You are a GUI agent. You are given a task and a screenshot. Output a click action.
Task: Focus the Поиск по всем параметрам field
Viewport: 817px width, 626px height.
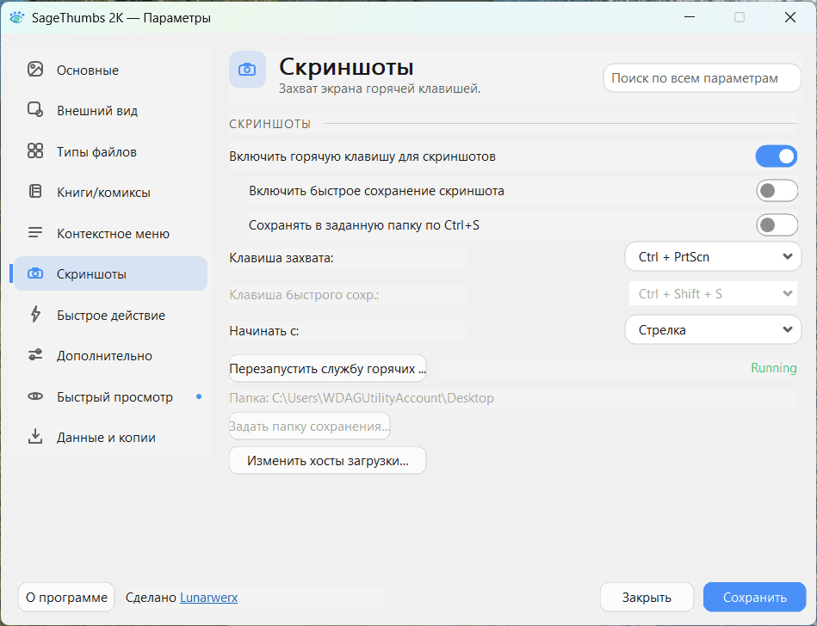(702, 78)
